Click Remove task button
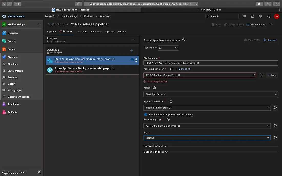 click(x=270, y=40)
